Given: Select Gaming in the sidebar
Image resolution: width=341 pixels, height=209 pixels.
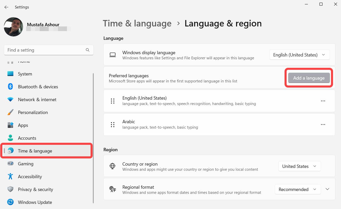Looking at the screenshot, I should pyautogui.click(x=25, y=164).
